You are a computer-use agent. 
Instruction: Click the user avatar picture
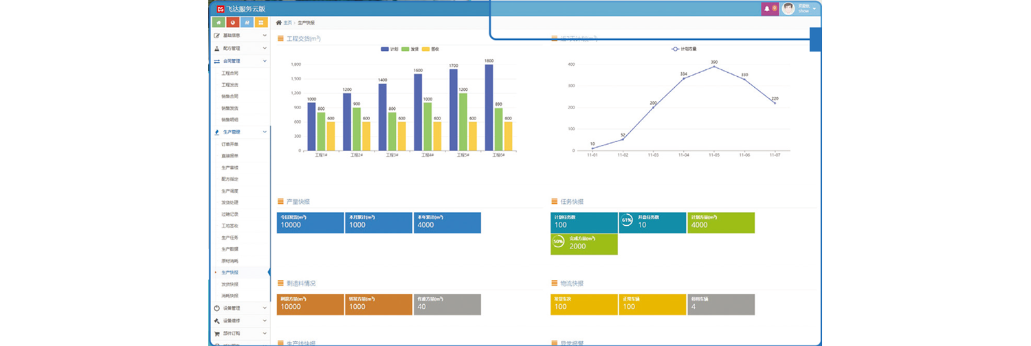point(788,9)
